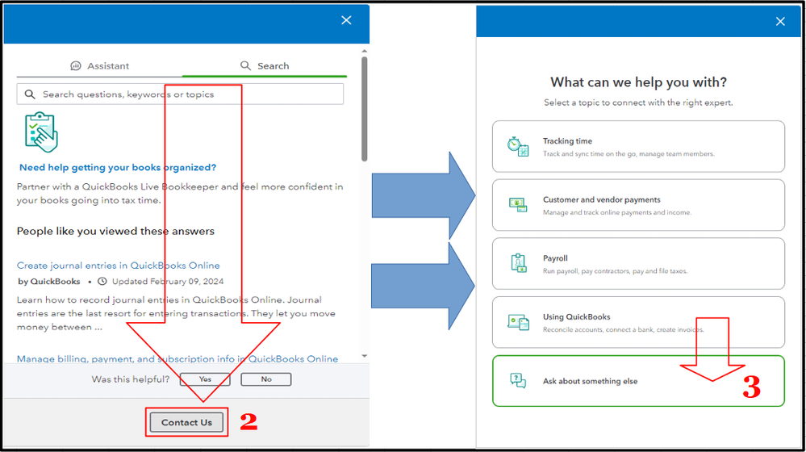Click the scrollbar down arrow in help panel
The height and width of the screenshot is (452, 806).
365,356
